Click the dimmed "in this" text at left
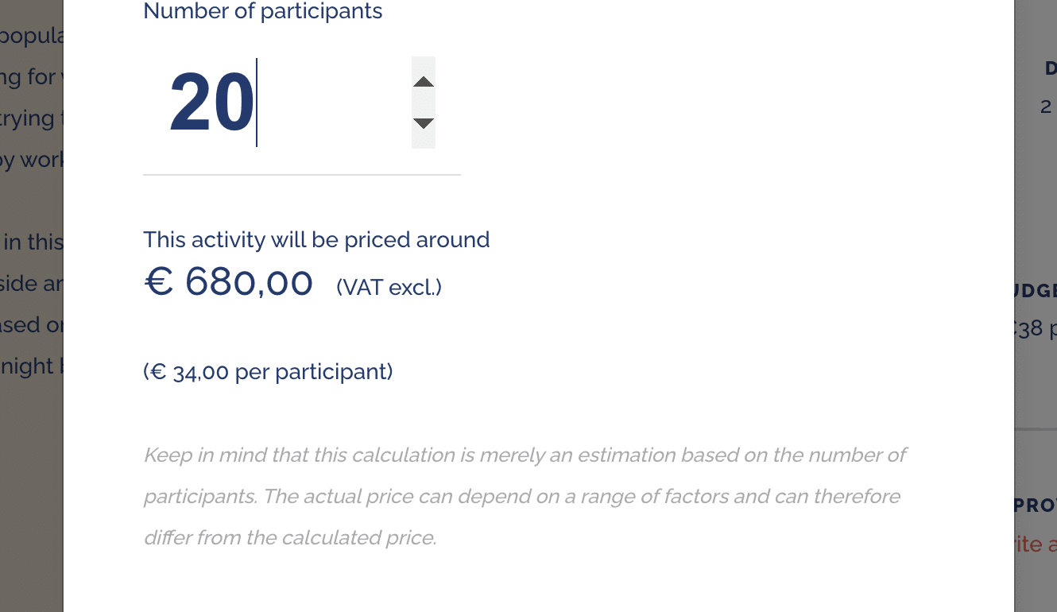 point(32,242)
